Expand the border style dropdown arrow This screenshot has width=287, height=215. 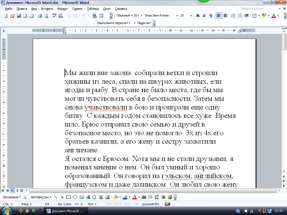click(x=259, y=16)
